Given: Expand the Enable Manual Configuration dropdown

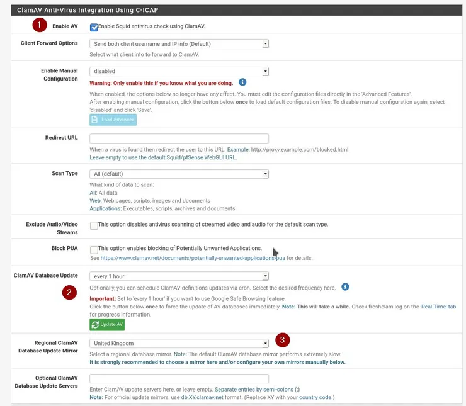Looking at the screenshot, I should [x=179, y=72].
